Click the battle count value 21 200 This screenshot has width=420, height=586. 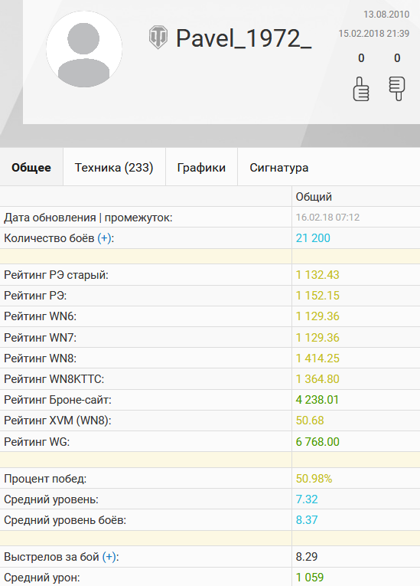point(313,238)
